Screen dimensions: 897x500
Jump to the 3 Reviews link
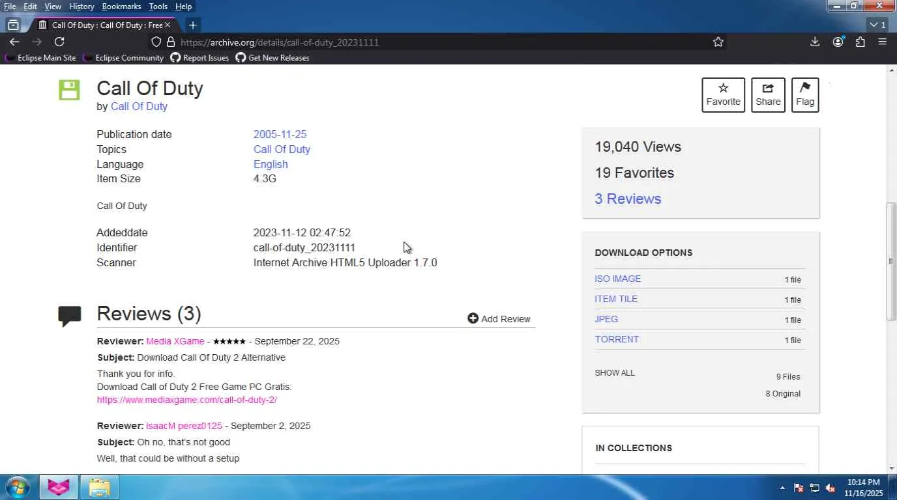point(628,199)
